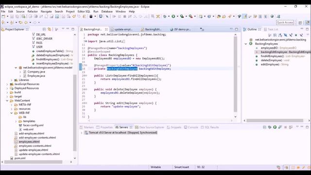
Task: Open the Console tab
Action: (x=191, y=127)
